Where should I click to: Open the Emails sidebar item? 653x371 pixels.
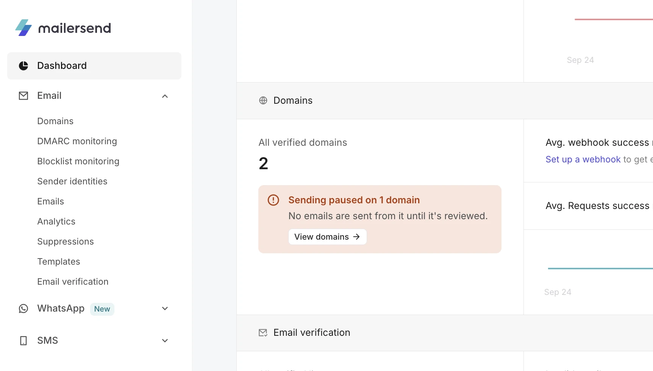click(x=50, y=201)
